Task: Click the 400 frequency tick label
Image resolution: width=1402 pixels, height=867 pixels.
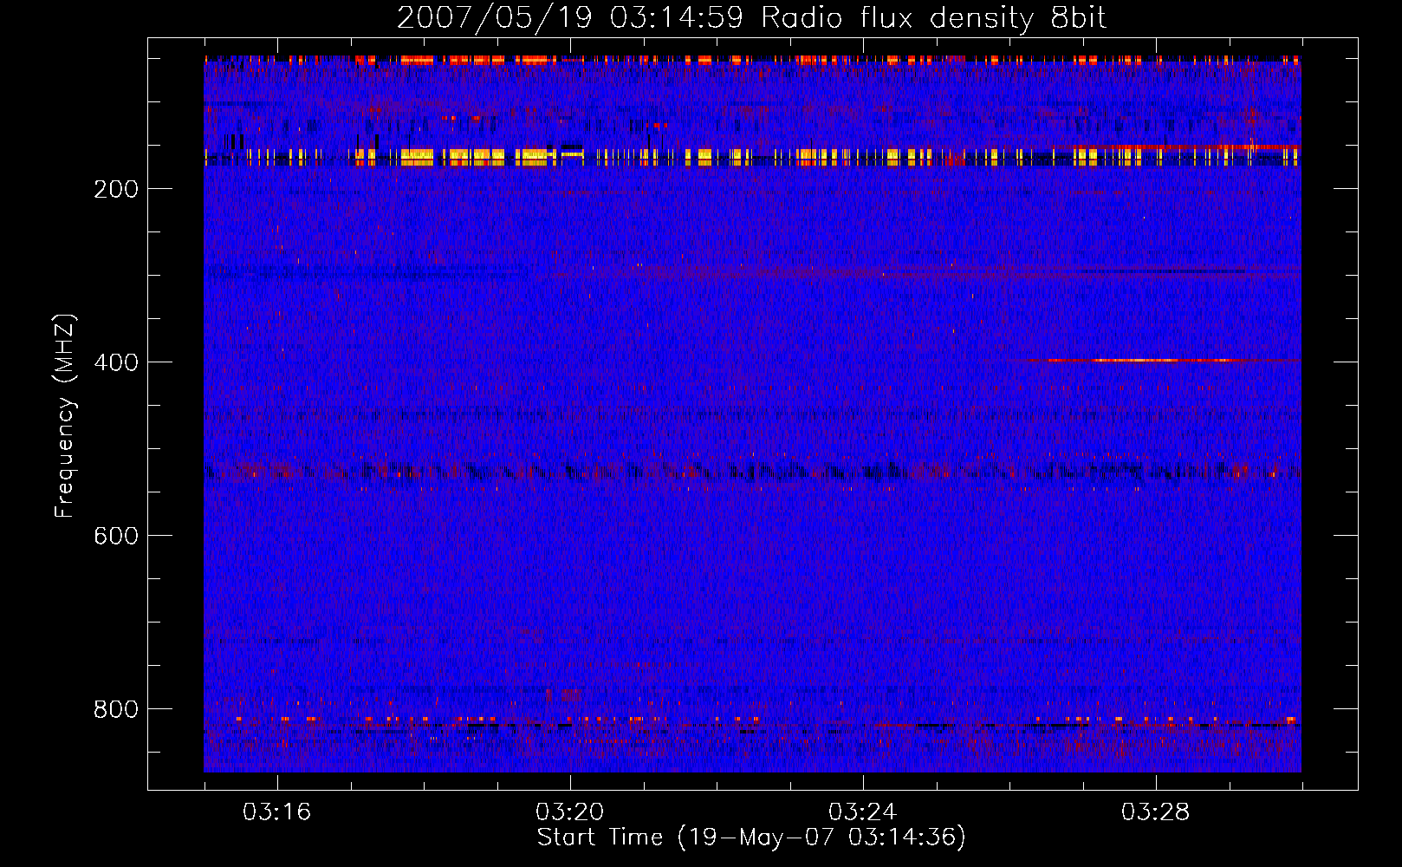Action: (x=116, y=362)
